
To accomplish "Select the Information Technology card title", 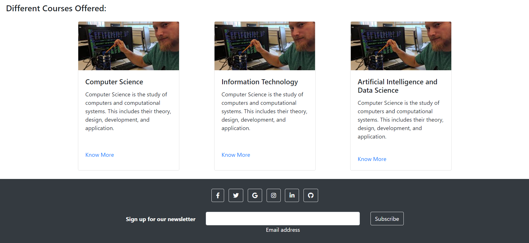I will click(x=260, y=82).
